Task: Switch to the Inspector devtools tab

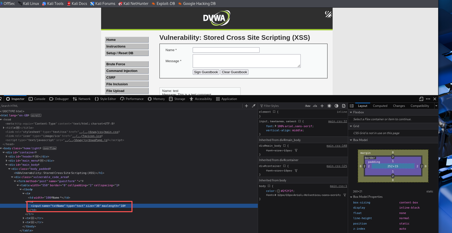Action: click(15, 99)
